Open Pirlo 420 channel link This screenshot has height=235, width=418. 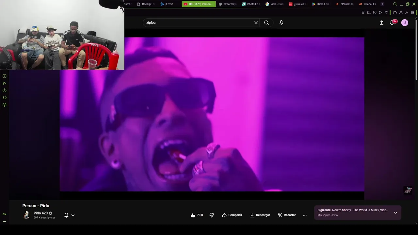click(40, 213)
